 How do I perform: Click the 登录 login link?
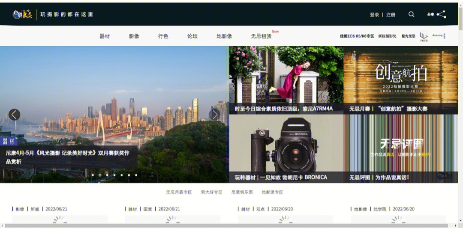(x=374, y=15)
